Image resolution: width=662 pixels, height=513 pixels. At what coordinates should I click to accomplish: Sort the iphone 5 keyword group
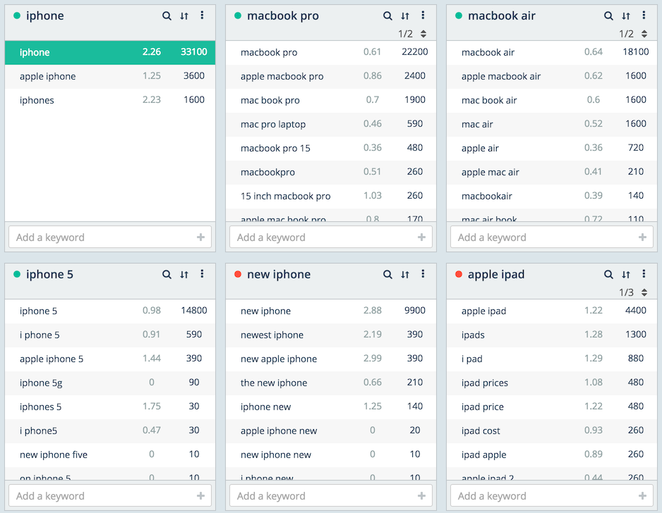point(184,274)
